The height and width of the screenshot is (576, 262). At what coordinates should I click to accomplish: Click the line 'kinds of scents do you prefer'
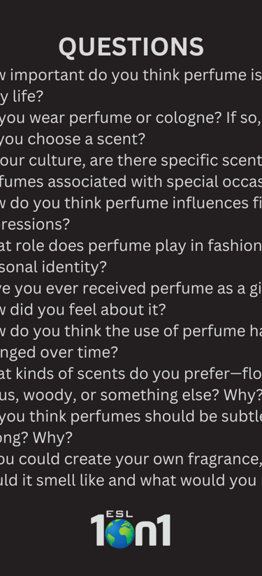pos(131,373)
